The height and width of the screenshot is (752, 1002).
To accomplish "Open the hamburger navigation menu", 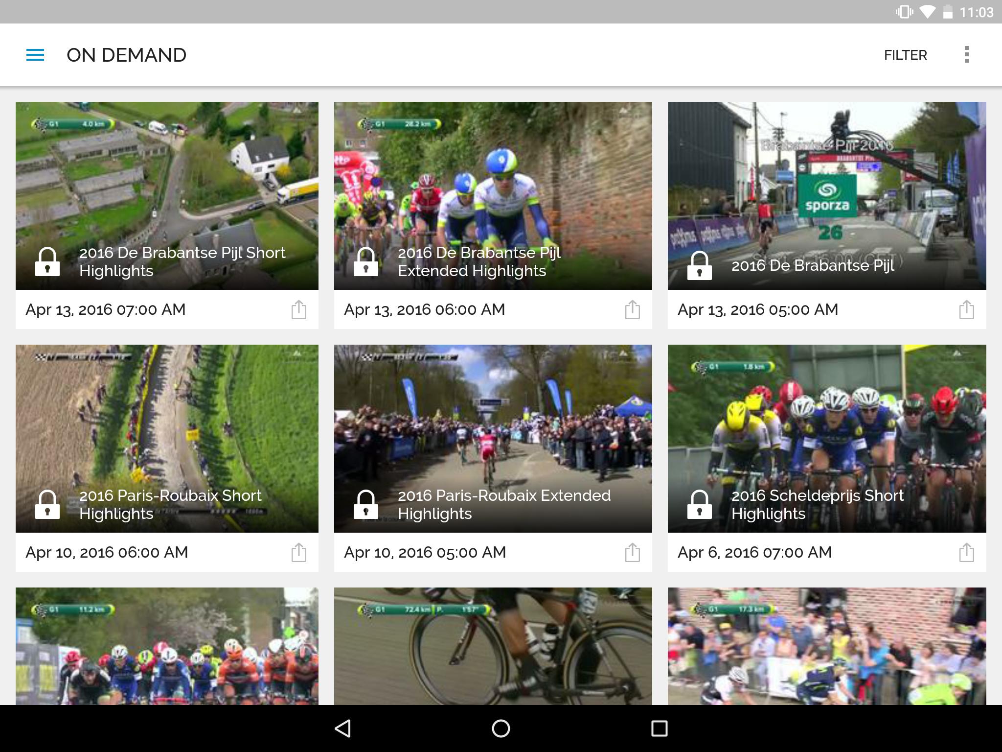I will pyautogui.click(x=35, y=55).
